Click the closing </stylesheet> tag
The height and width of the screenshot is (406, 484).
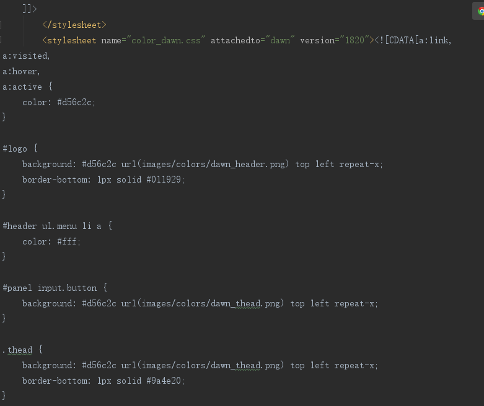[74, 25]
